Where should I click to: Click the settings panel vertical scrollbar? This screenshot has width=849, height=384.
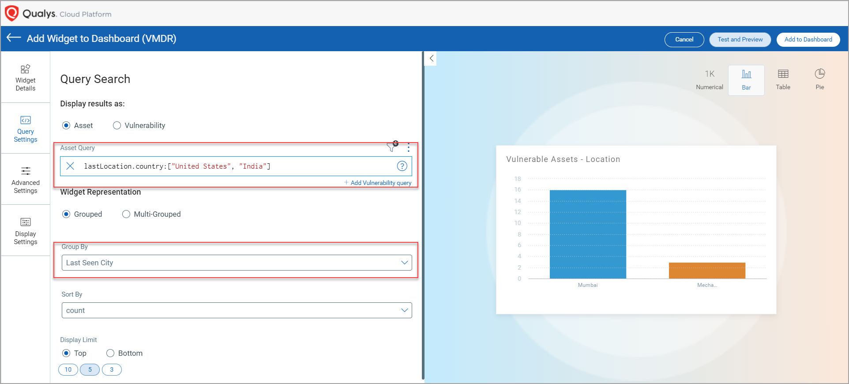click(x=423, y=215)
